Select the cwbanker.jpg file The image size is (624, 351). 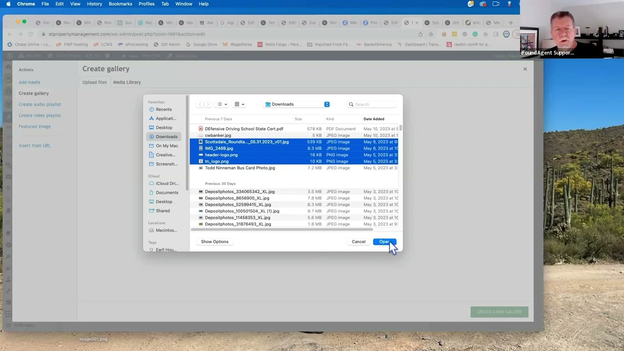(294, 136)
